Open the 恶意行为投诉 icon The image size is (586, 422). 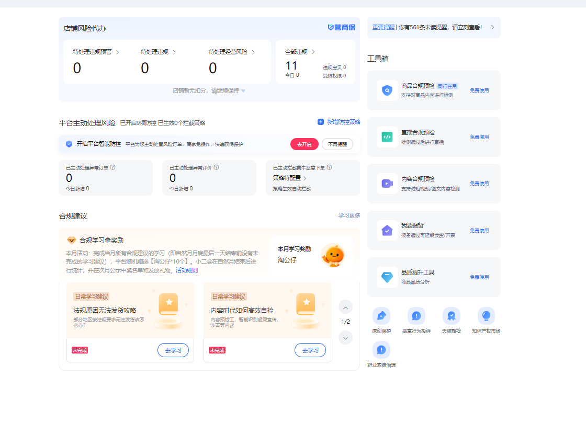click(x=416, y=316)
